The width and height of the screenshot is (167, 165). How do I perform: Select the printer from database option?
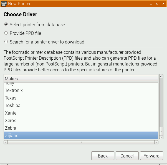coord(6,25)
